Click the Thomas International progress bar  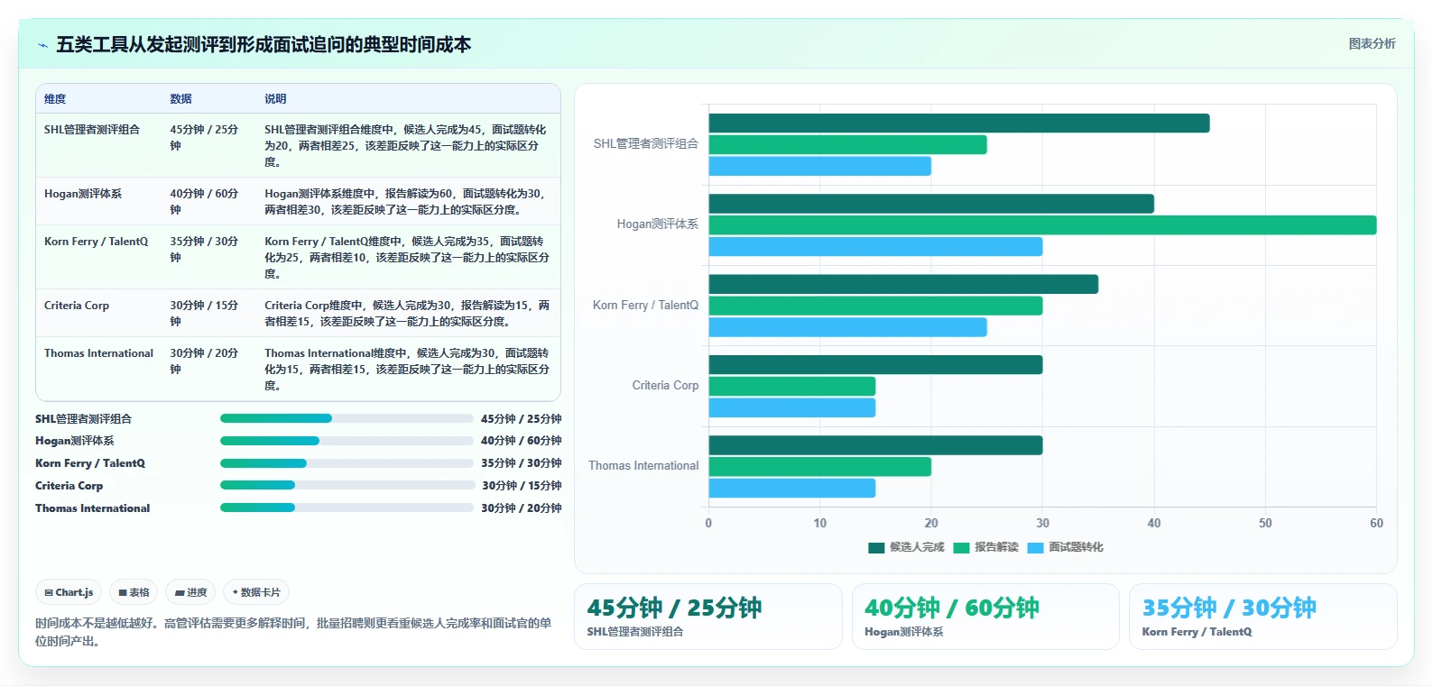pyautogui.click(x=347, y=508)
